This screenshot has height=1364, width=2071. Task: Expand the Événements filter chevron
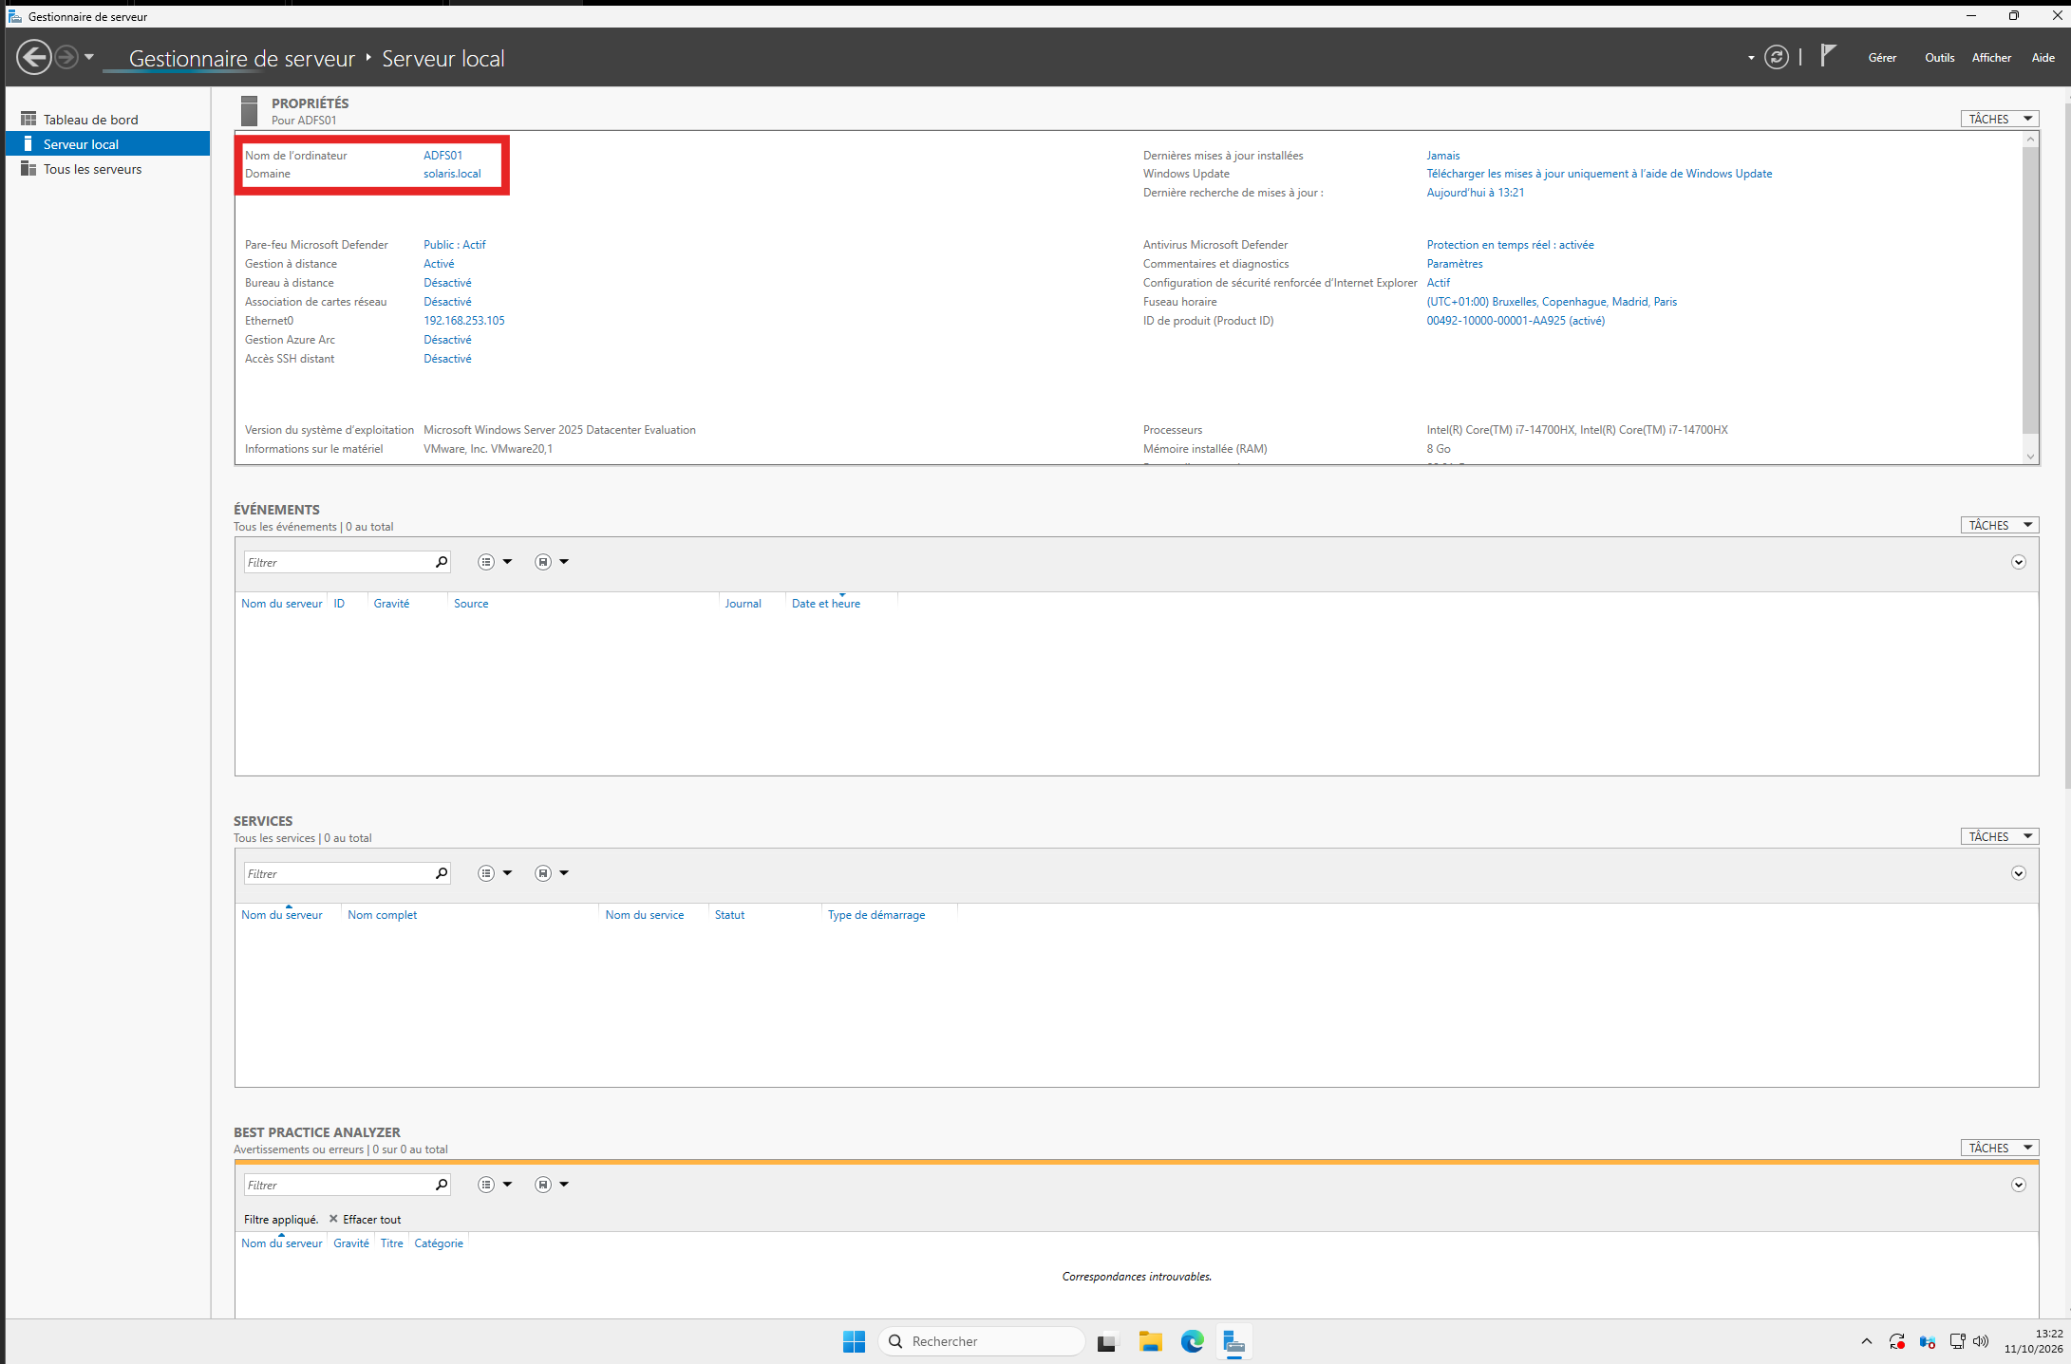2019,562
